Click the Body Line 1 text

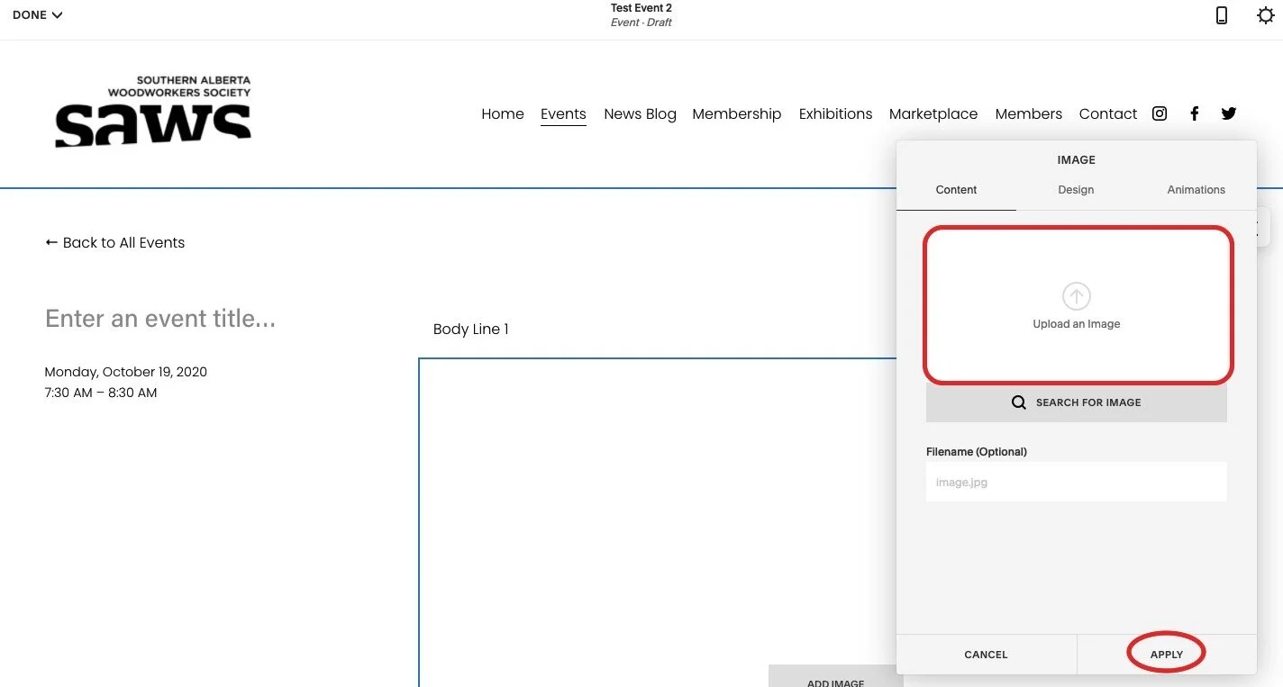(x=471, y=330)
